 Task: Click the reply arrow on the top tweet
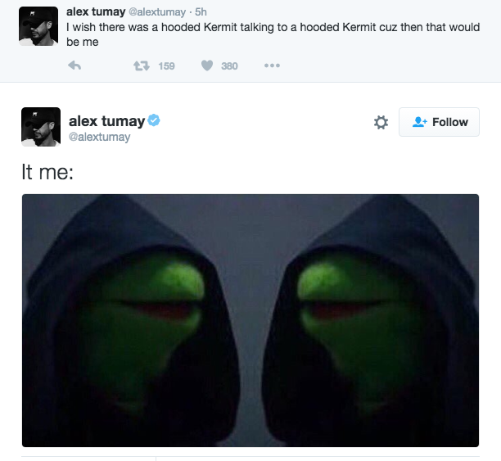click(74, 66)
